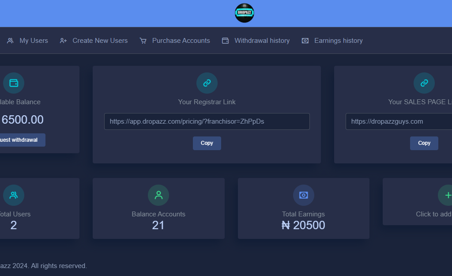Open Purchase Accounts from the navigation

pyautogui.click(x=181, y=41)
